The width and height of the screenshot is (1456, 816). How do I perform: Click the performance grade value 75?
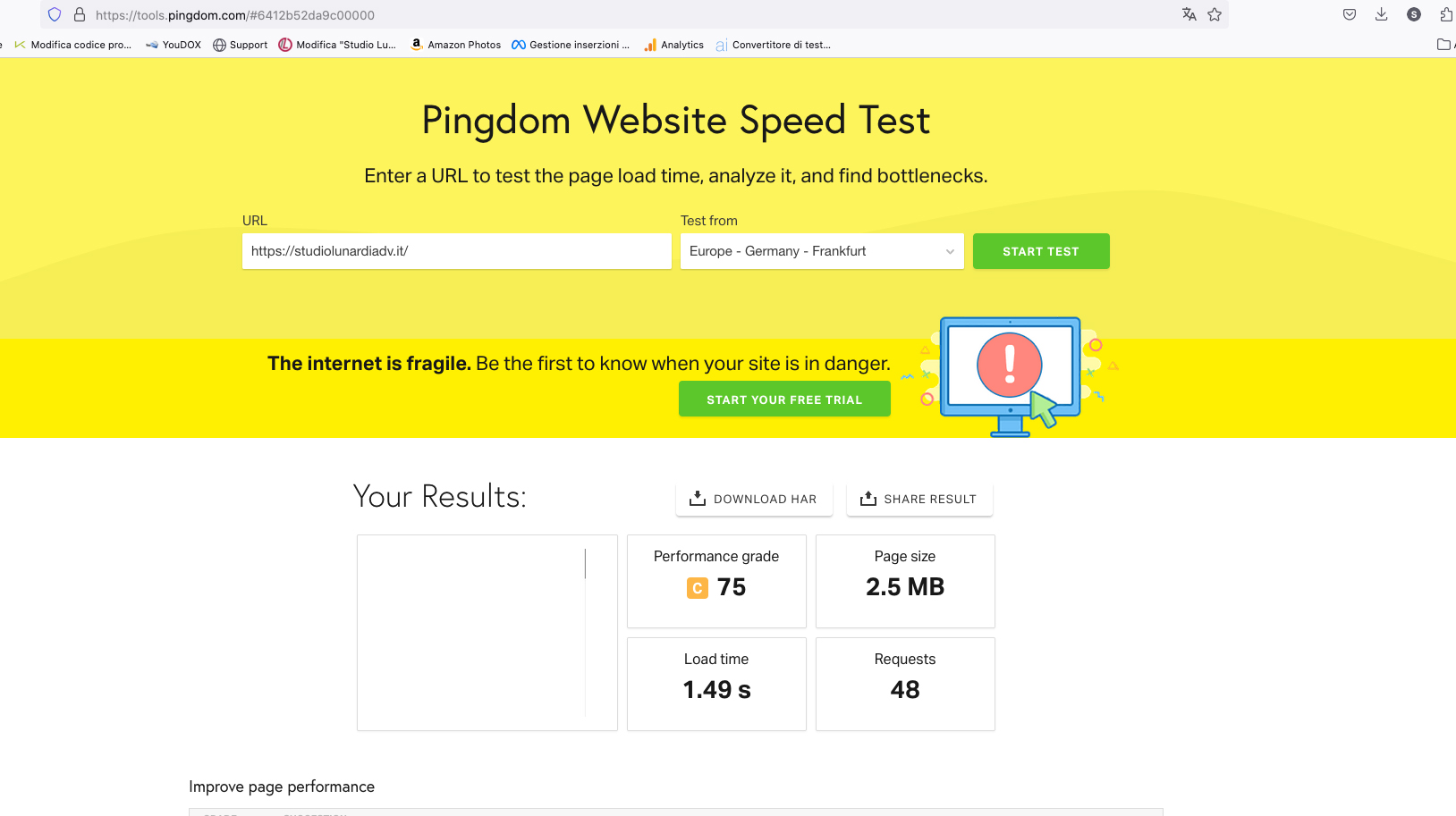(732, 587)
